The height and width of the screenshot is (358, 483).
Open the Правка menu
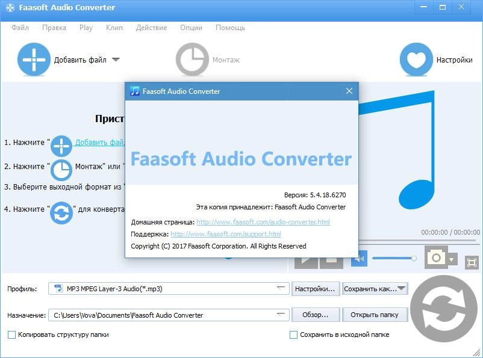click(x=54, y=28)
